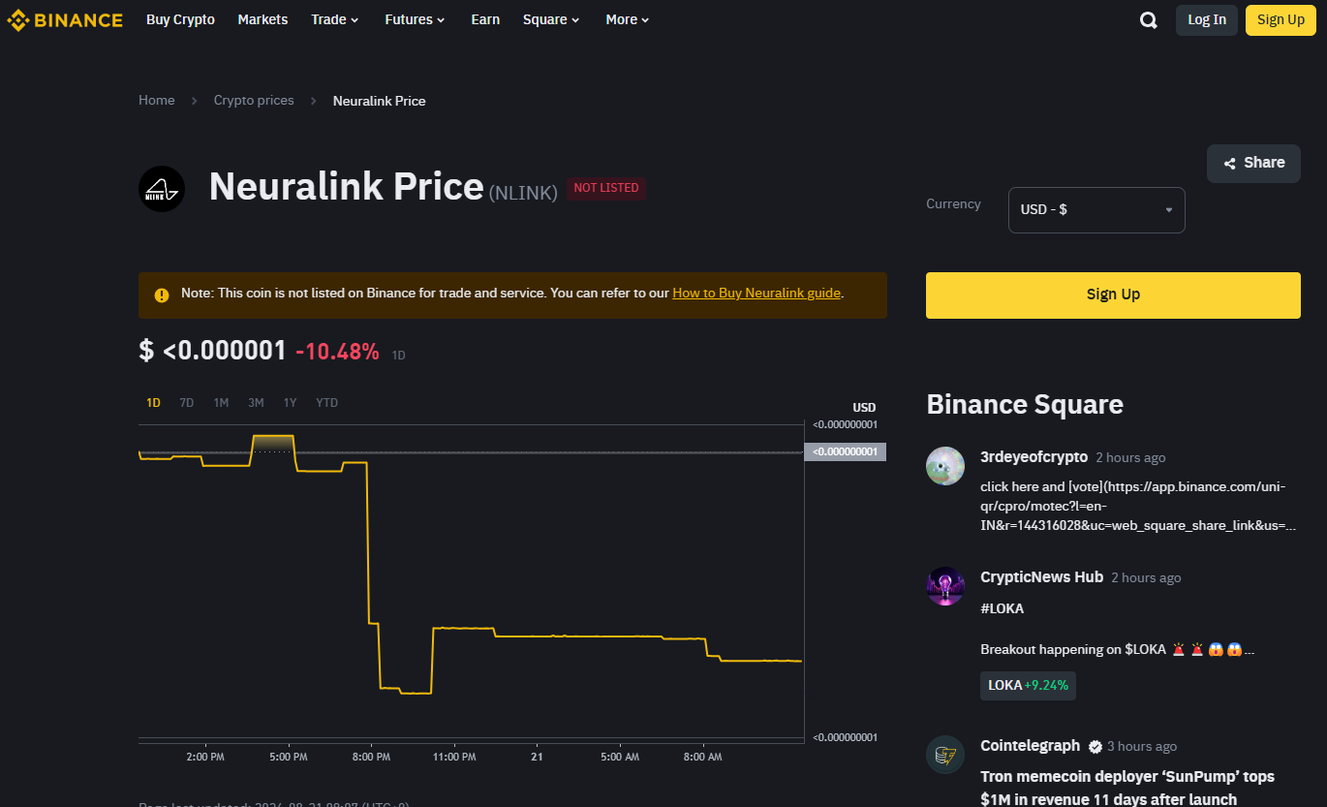
Task: Click the LOKA +9.24% tag
Action: pos(1028,686)
